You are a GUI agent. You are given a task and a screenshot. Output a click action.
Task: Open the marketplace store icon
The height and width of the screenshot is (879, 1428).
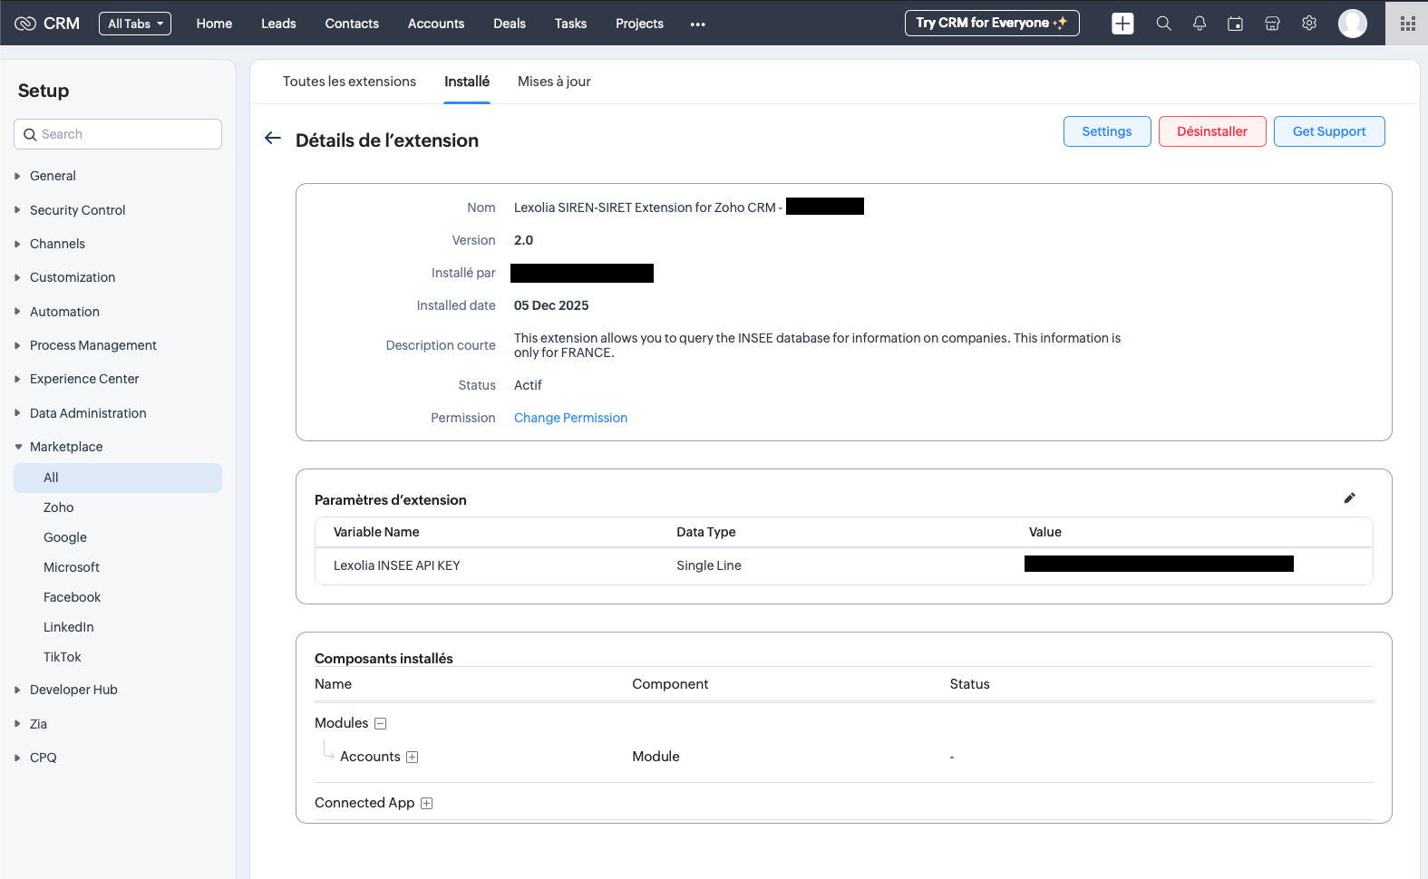tap(1272, 24)
